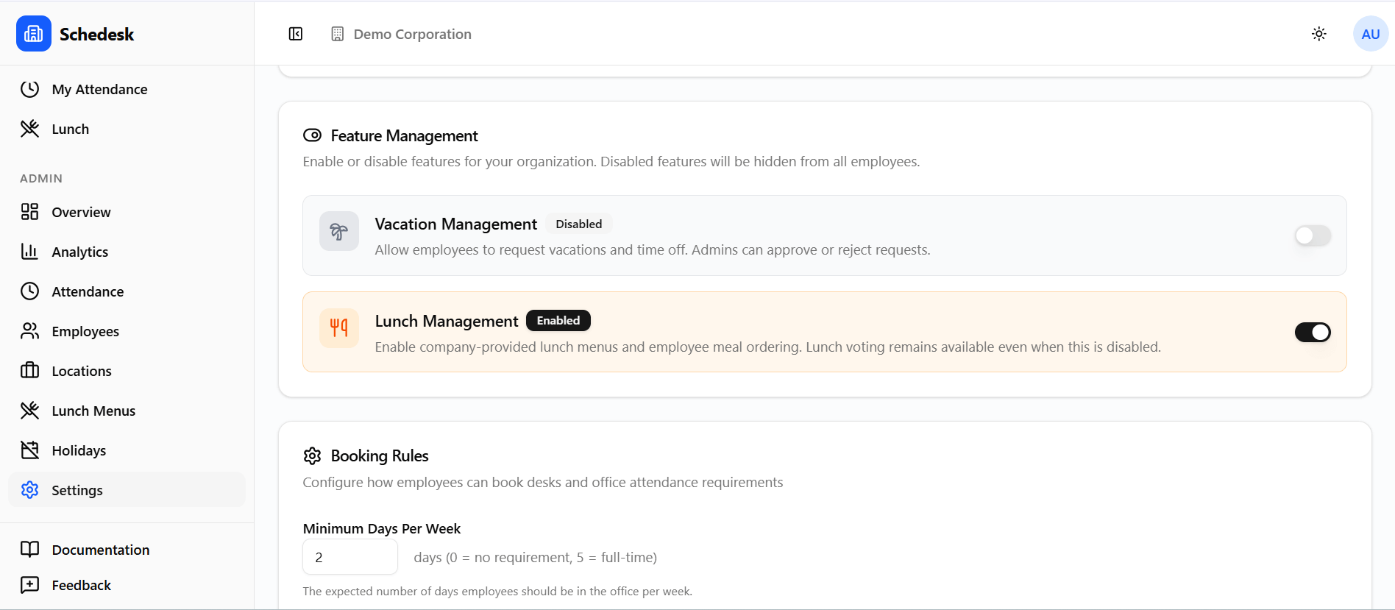Click the Schedesk logo icon
1395x610 pixels.
[x=34, y=34]
